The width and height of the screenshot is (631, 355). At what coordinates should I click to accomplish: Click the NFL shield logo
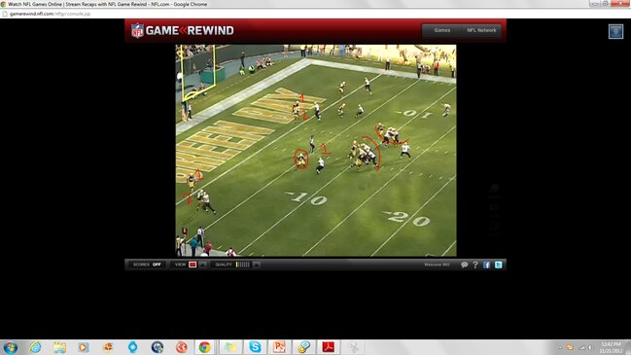pyautogui.click(x=137, y=30)
